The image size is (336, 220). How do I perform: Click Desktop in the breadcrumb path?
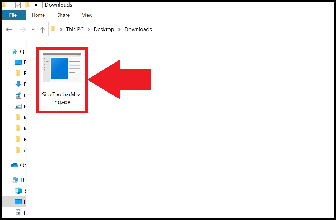coord(104,29)
